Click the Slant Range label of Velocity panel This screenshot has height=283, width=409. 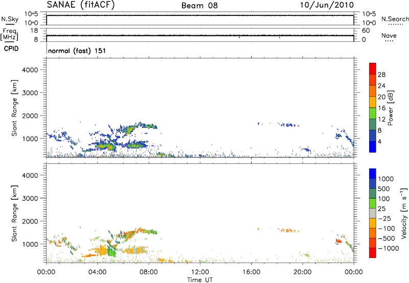click(x=14, y=214)
